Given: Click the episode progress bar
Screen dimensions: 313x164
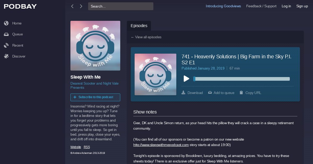Looking at the screenshot, I should click(242, 79).
